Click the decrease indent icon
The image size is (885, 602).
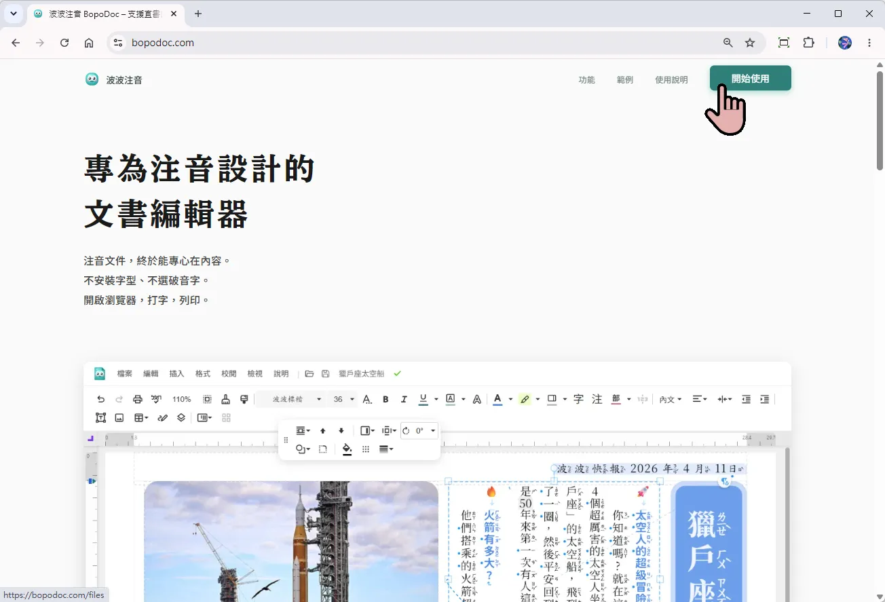pos(746,399)
